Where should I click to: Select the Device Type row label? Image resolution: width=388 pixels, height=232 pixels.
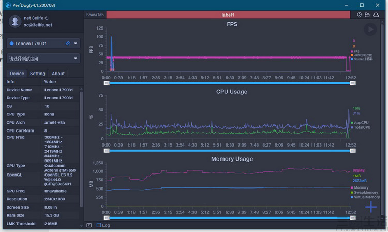18,98
